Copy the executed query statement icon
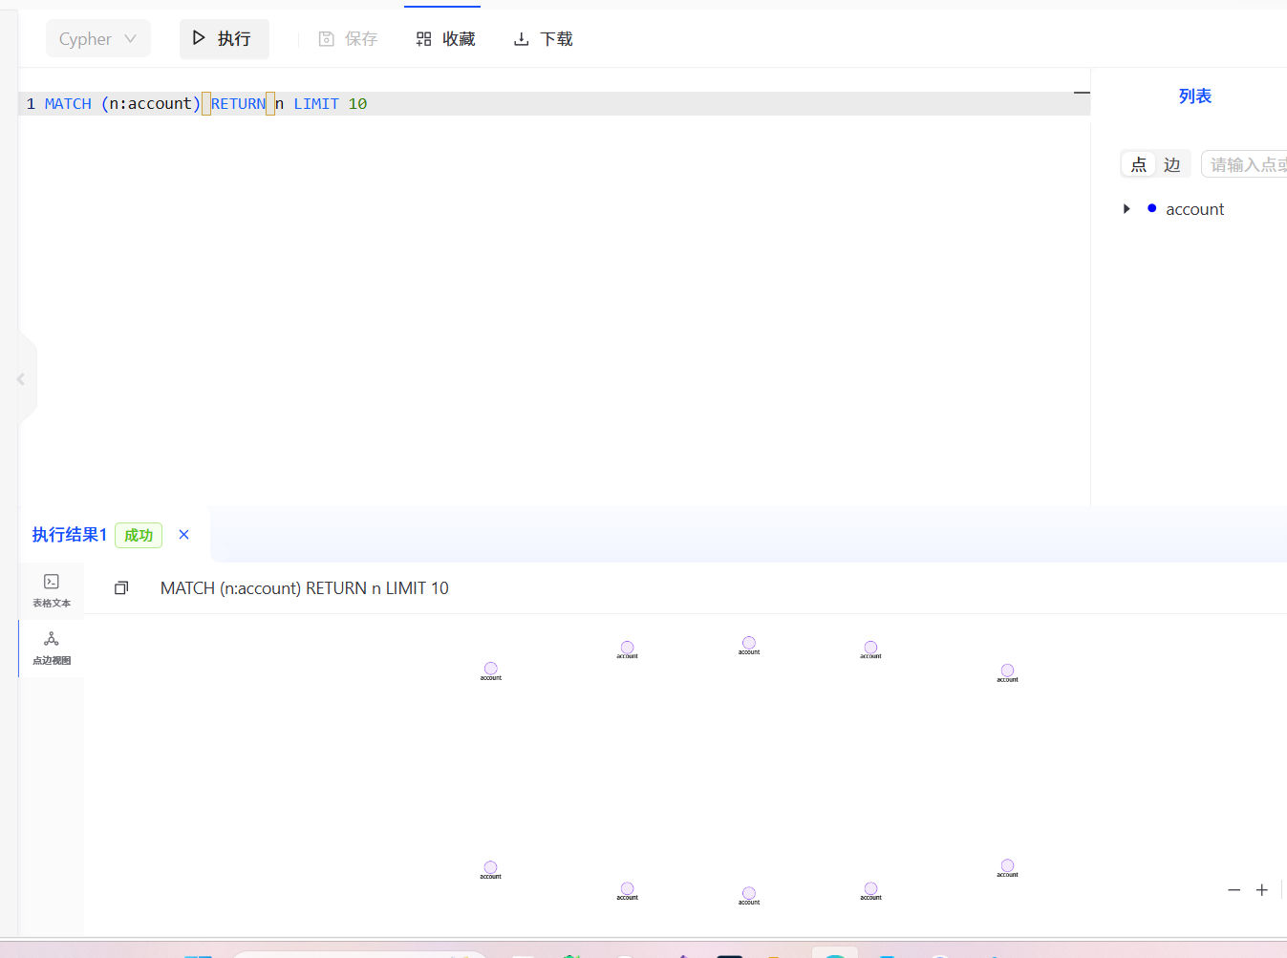The height and width of the screenshot is (958, 1287). (x=121, y=588)
